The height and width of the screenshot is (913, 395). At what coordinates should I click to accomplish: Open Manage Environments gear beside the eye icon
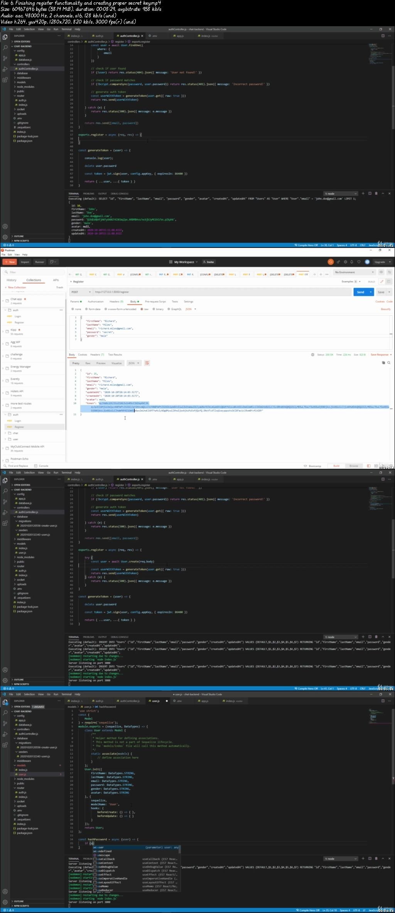[x=389, y=272]
